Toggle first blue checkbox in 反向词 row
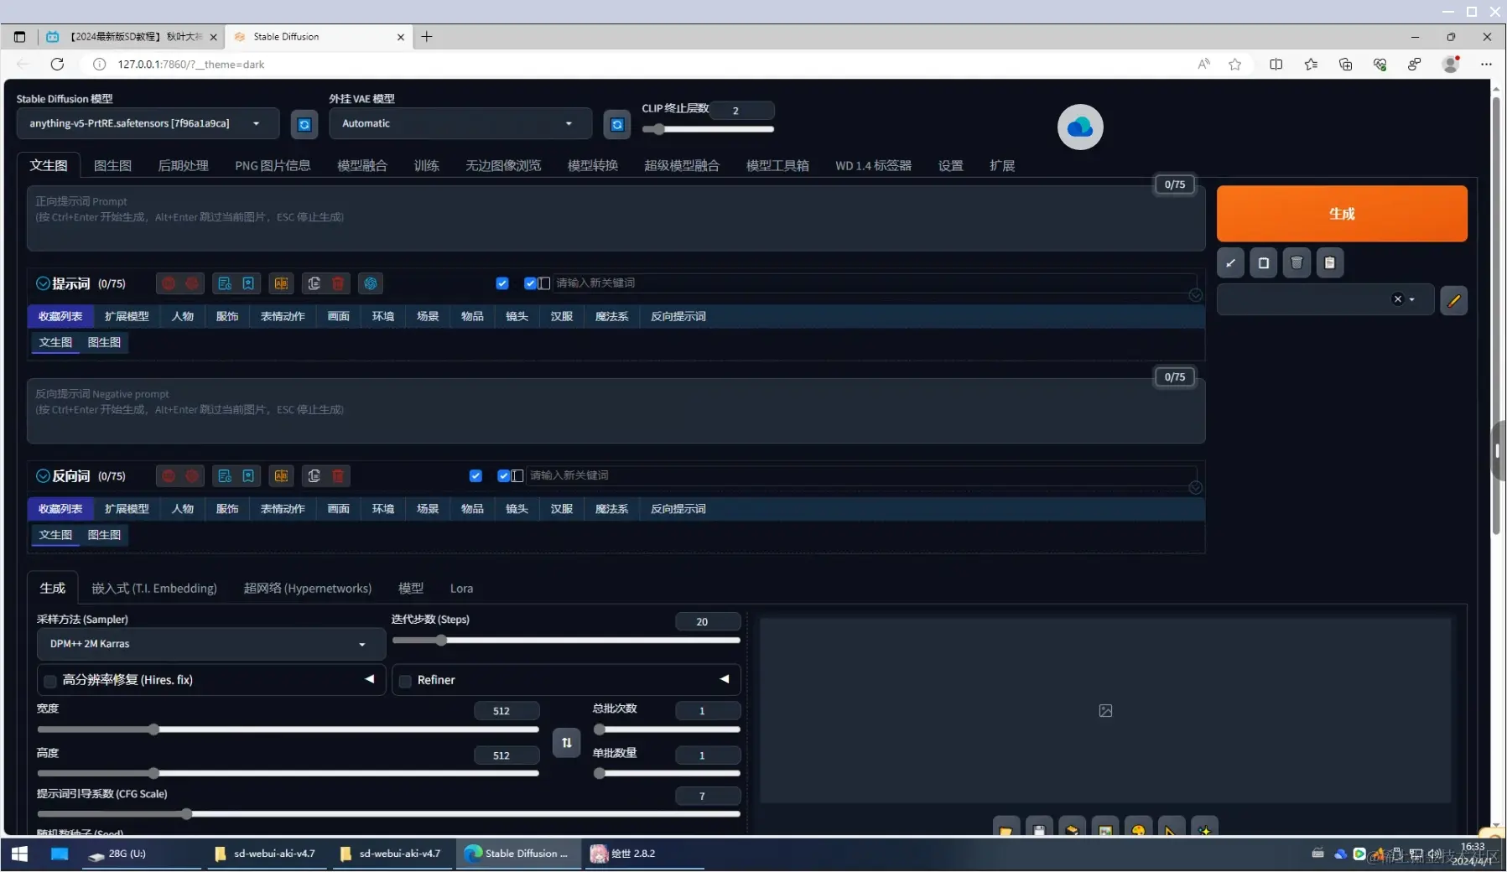Viewport: 1507px width, 872px height. coord(475,476)
